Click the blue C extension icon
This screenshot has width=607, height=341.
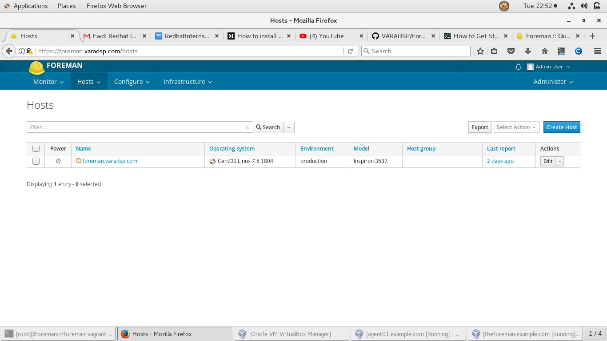coord(579,51)
